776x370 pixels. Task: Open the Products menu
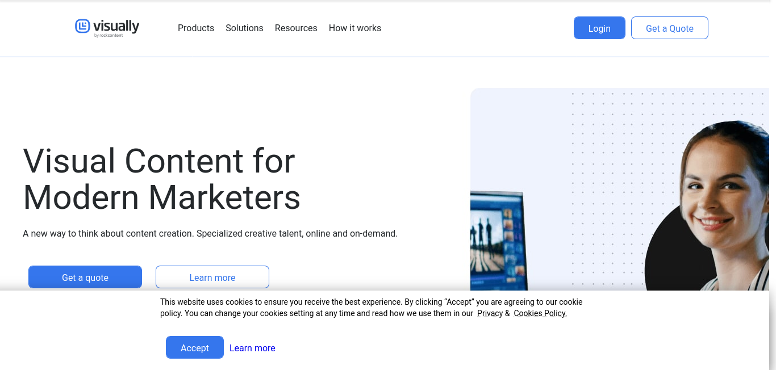tap(196, 28)
